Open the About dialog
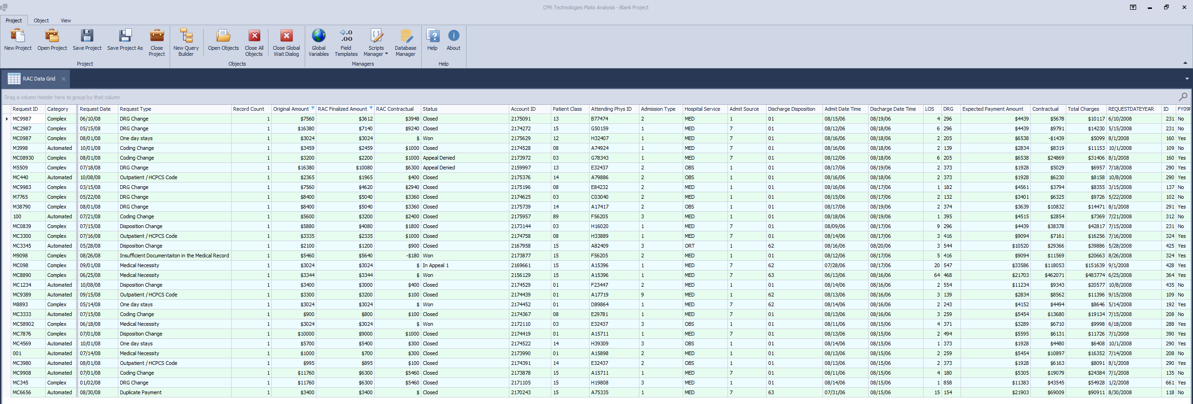 pos(453,40)
